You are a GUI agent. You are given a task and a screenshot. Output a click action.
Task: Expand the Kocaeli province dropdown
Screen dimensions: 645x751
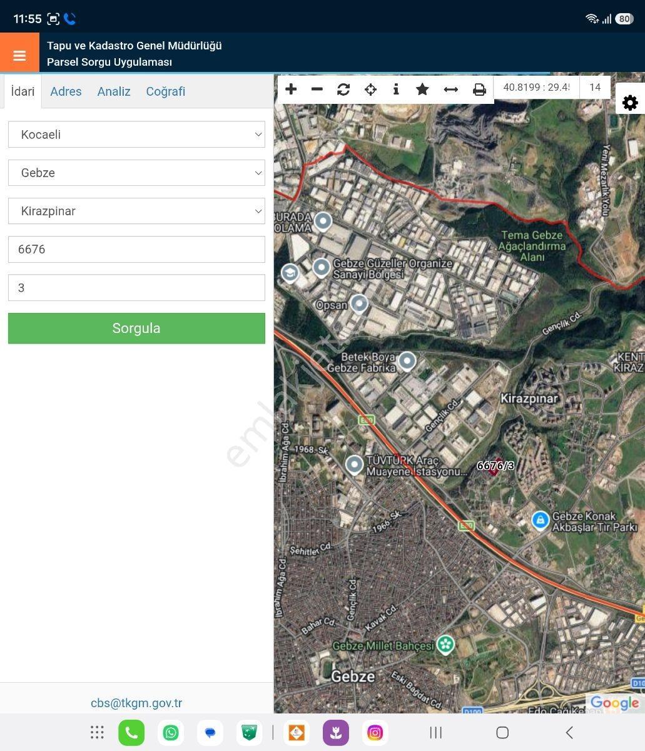136,135
